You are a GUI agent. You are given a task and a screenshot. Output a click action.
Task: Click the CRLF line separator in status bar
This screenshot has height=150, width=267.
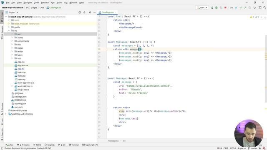tap(226, 148)
